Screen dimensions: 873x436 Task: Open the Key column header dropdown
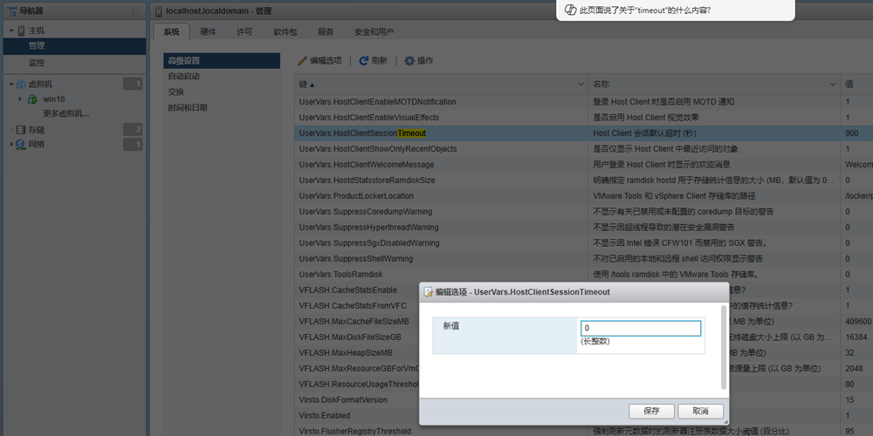[x=581, y=85]
